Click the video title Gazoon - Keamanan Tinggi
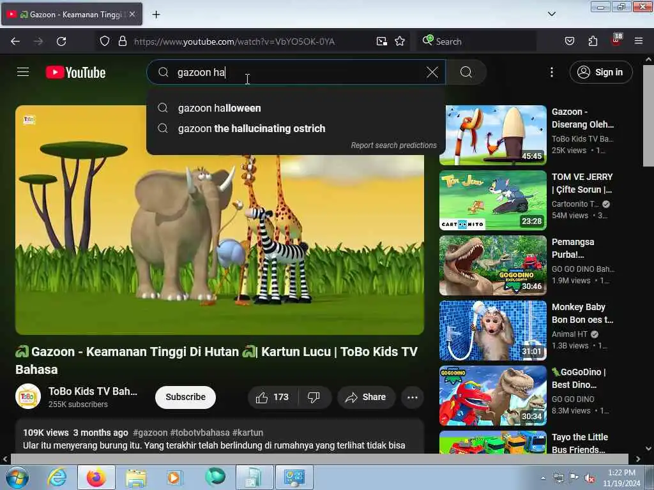Image resolution: width=654 pixels, height=490 pixels. 217,360
